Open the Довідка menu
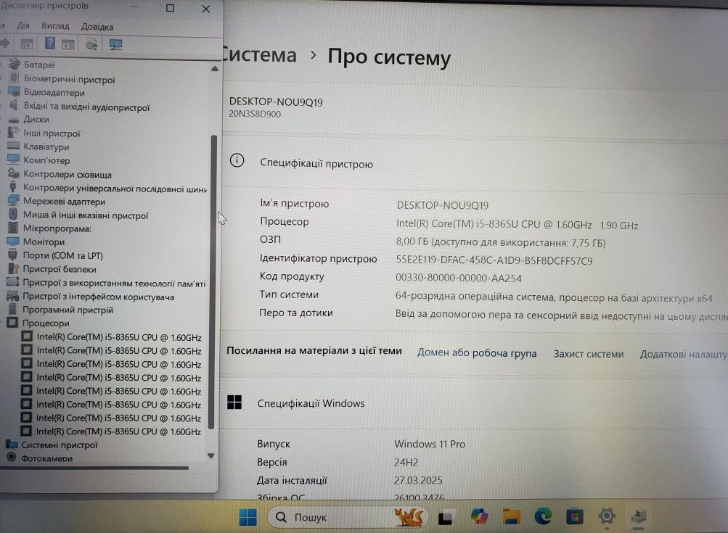This screenshot has height=533, width=728. pyautogui.click(x=97, y=27)
